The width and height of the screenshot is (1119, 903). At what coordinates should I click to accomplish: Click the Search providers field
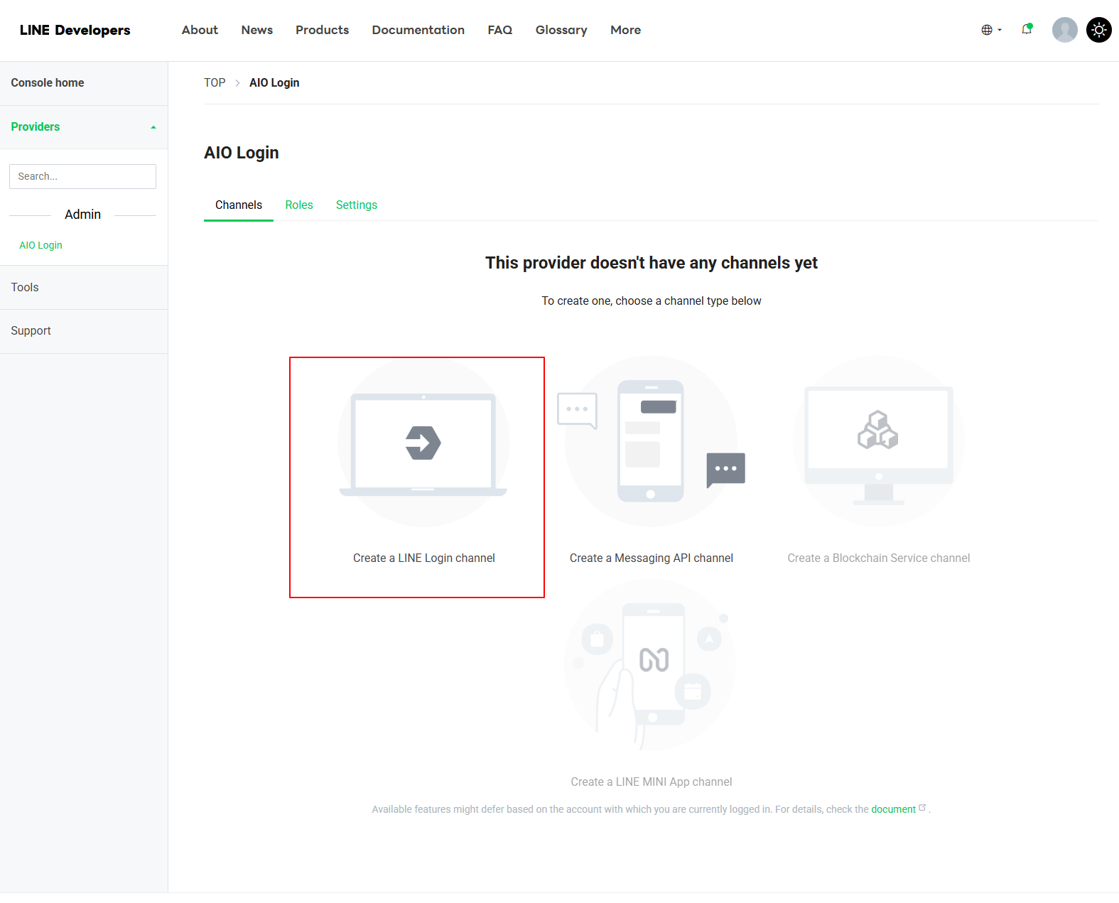point(82,176)
